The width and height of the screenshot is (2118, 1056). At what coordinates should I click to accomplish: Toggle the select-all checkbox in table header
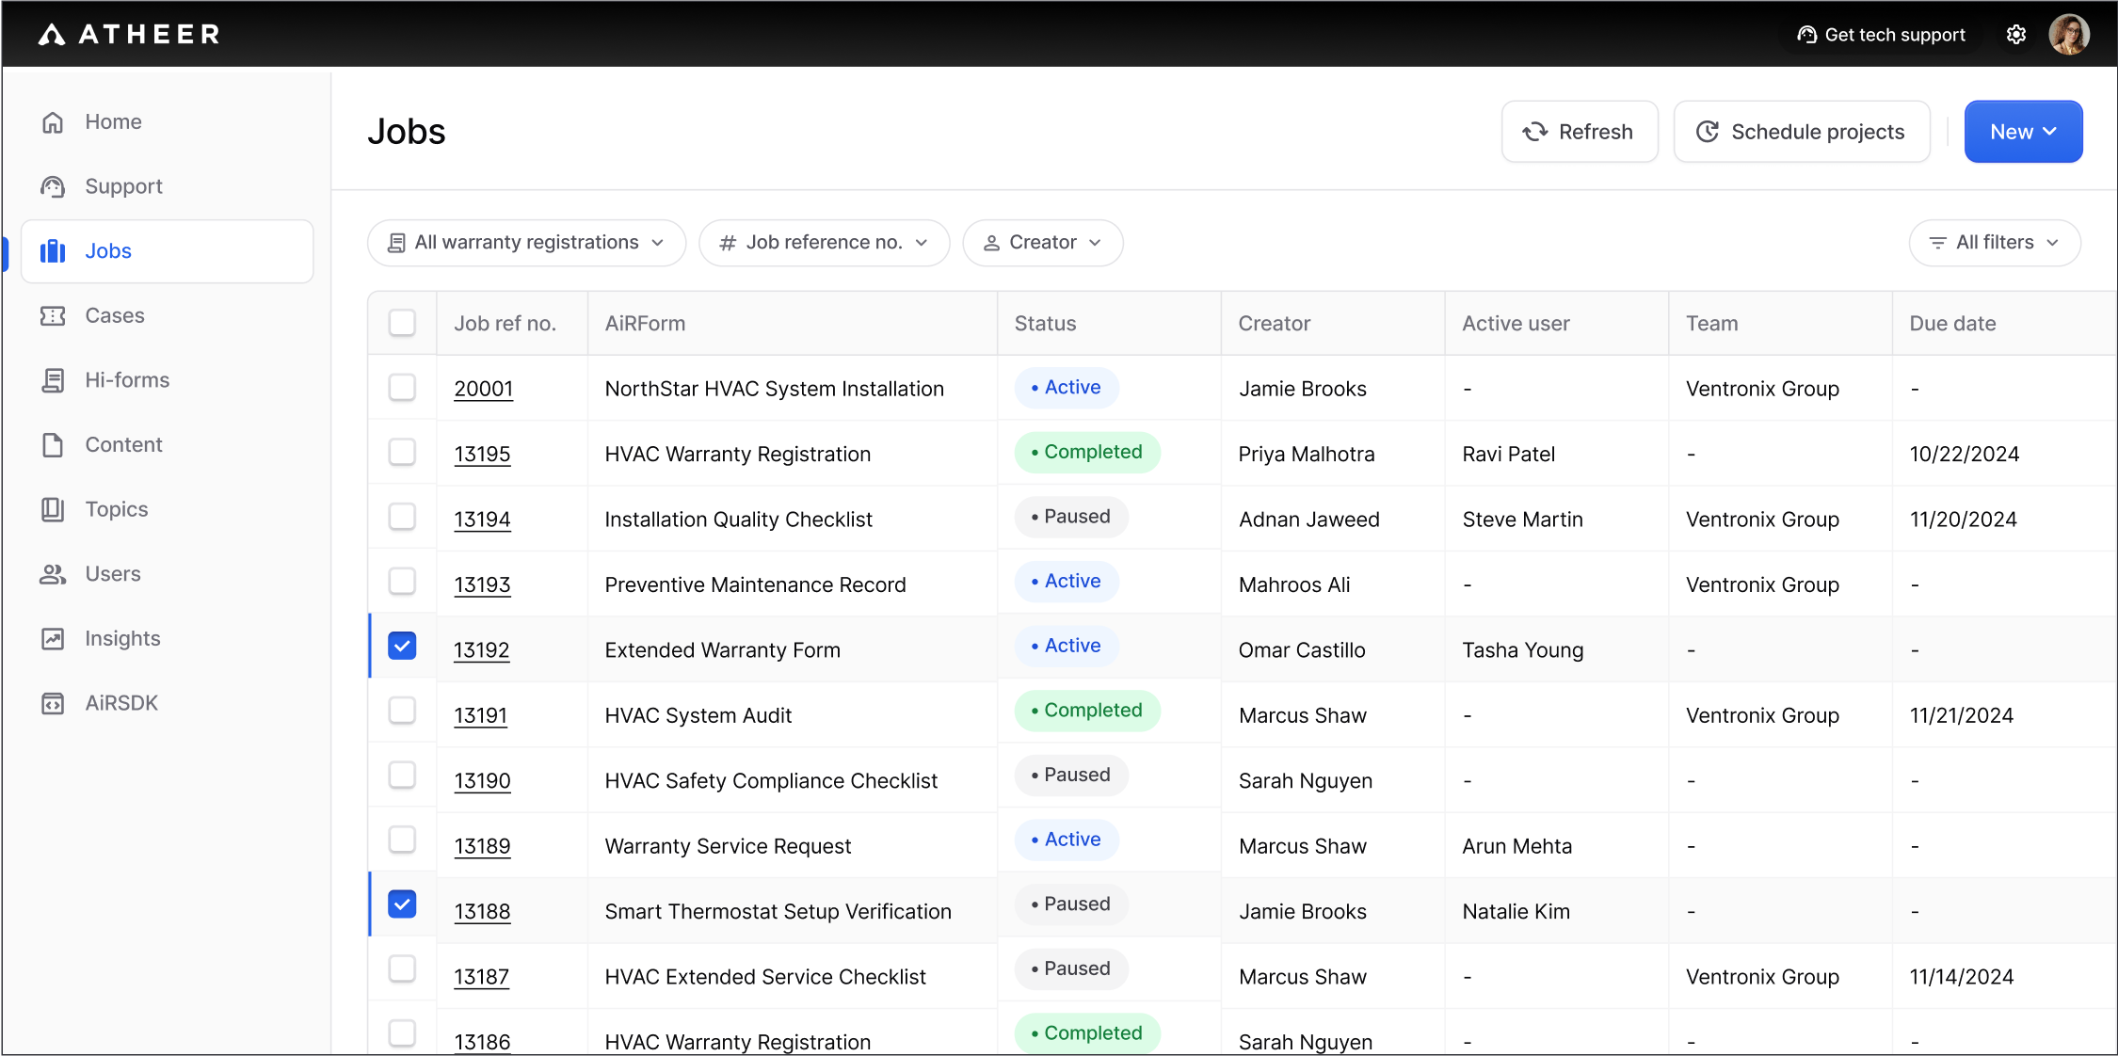pos(402,323)
